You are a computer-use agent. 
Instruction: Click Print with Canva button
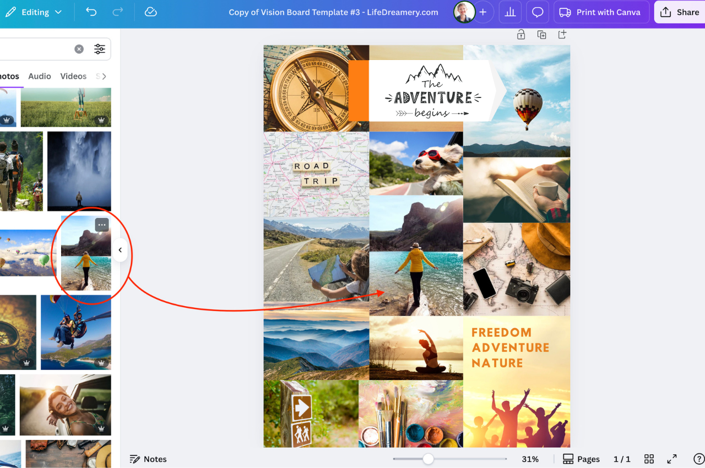pyautogui.click(x=601, y=12)
